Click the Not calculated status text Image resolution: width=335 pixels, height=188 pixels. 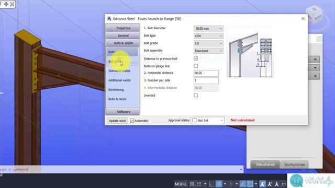coord(242,120)
